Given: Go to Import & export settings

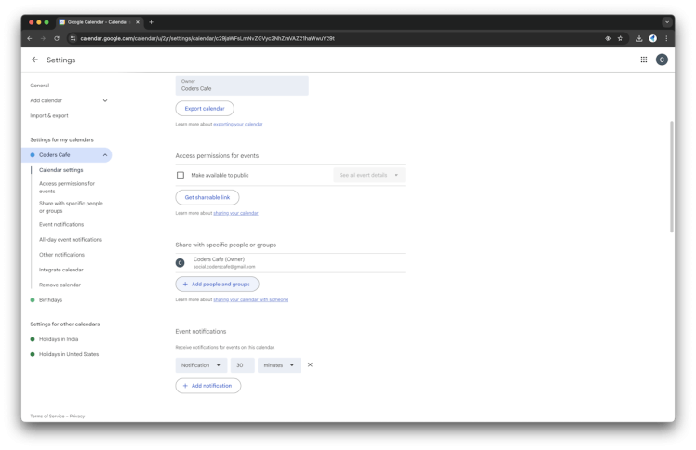Looking at the screenshot, I should point(49,116).
